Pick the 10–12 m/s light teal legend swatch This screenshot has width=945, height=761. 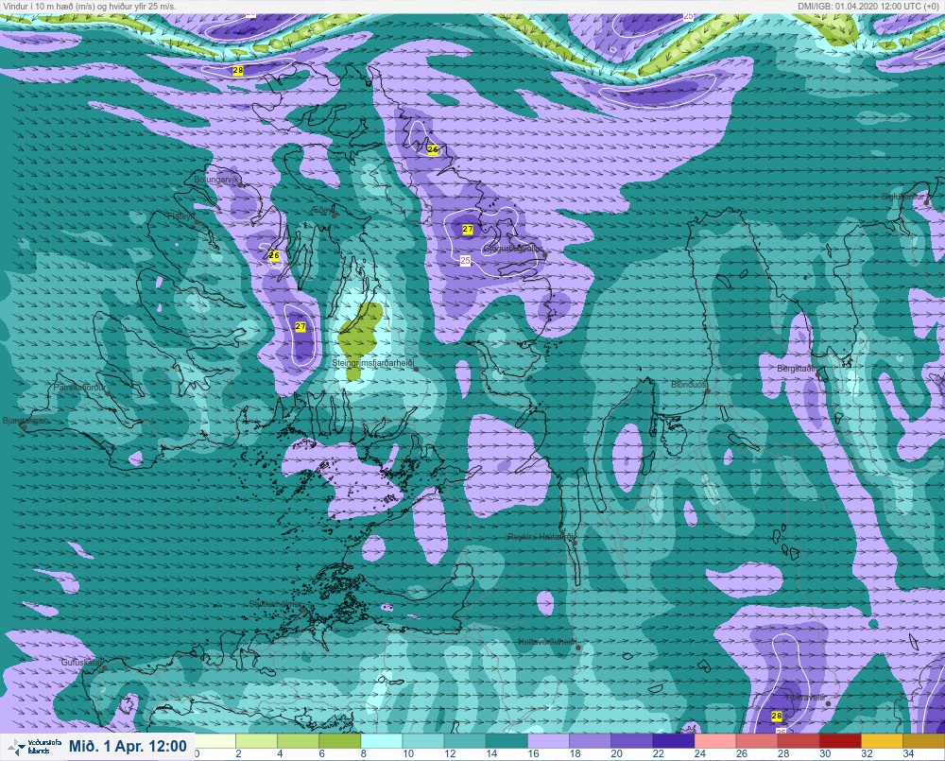tap(423, 740)
